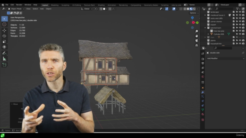Open the File menu
This screenshot has height=138, width=246.
[x=7, y=5]
